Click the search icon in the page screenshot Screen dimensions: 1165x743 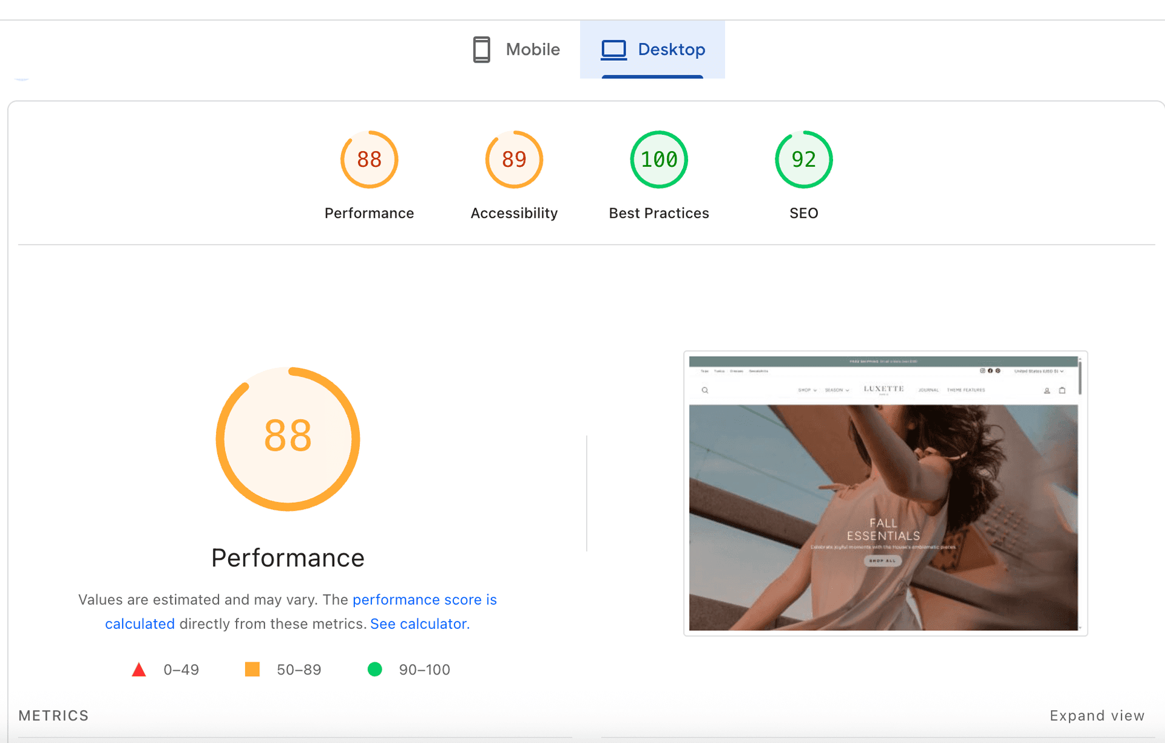(x=705, y=390)
